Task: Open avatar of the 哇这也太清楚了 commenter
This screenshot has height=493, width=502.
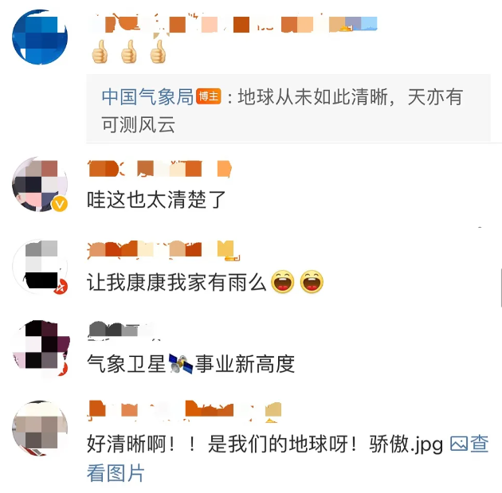Action: pos(40,184)
